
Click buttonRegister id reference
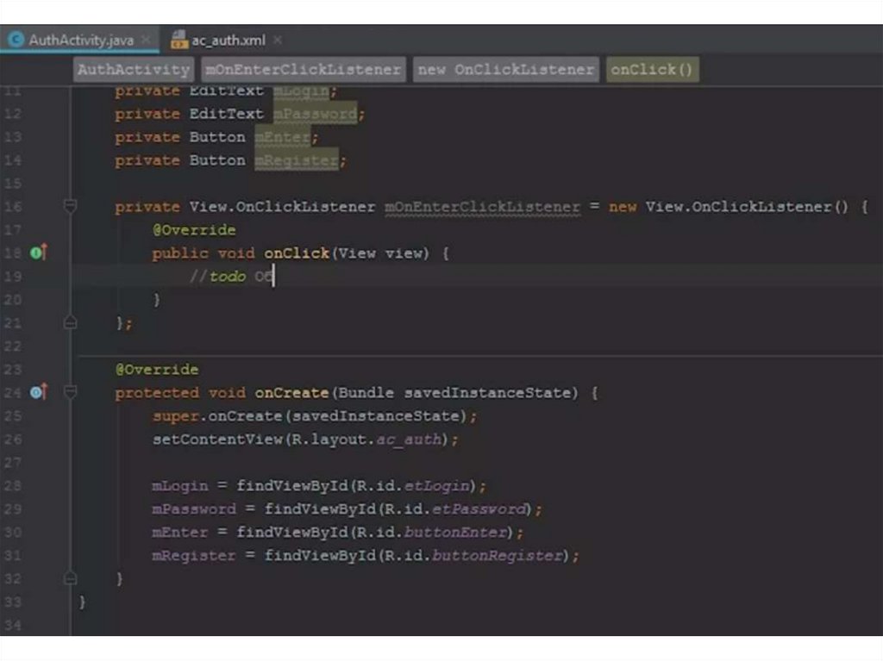pos(498,556)
